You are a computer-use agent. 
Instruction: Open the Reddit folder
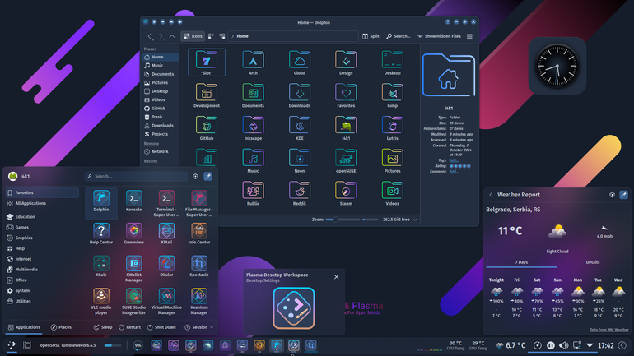click(x=300, y=193)
